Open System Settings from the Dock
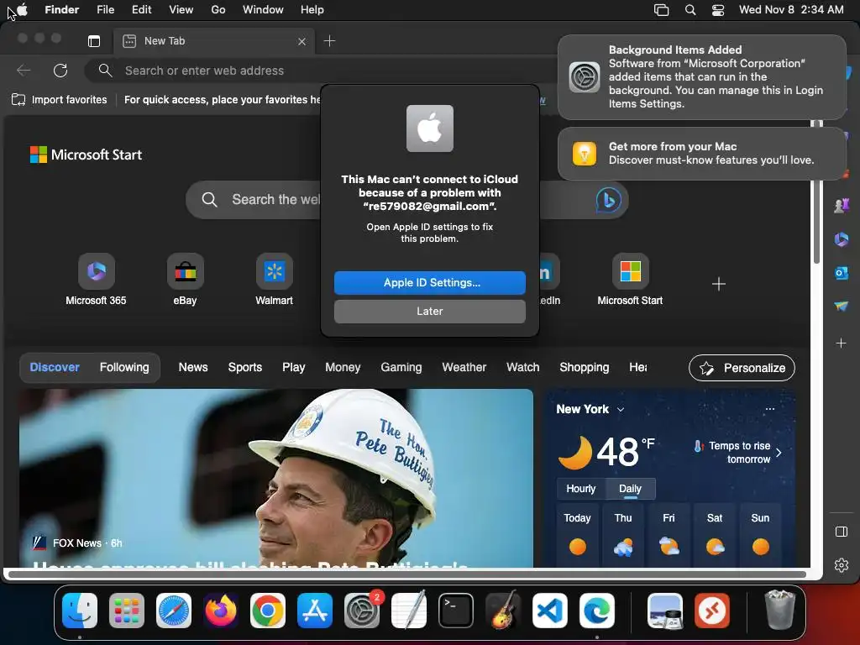 click(361, 611)
